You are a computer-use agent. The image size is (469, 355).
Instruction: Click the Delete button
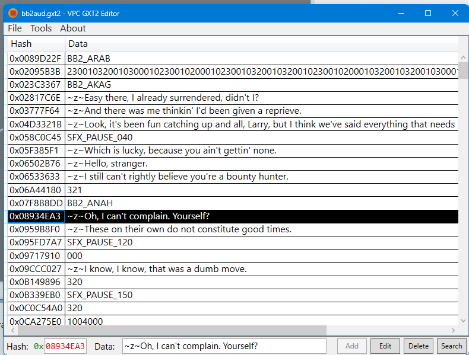click(x=418, y=346)
